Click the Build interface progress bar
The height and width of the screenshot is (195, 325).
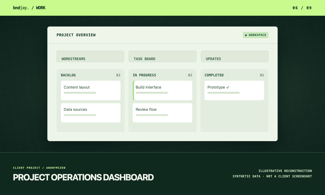coord(152,93)
